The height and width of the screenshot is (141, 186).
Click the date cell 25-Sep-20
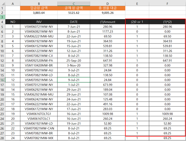pyautogui.click(x=74, y=61)
